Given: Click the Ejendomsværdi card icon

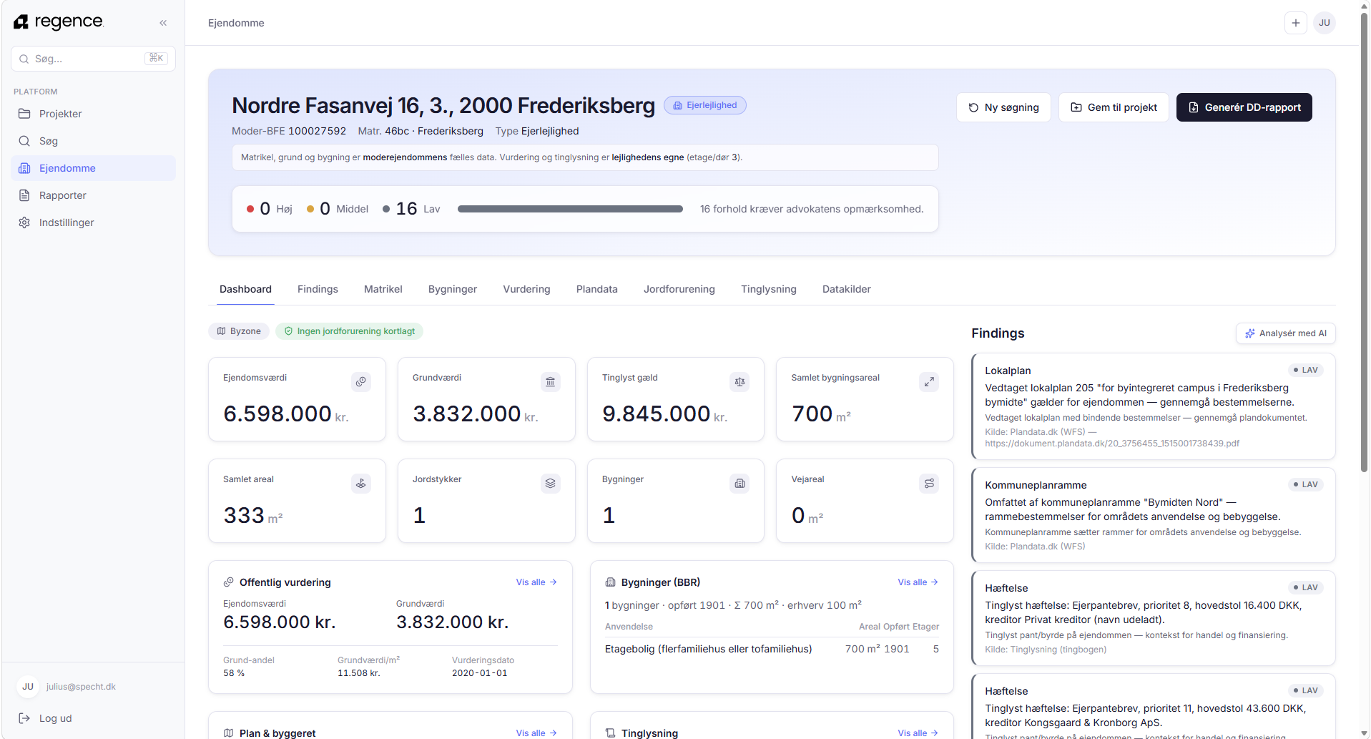Looking at the screenshot, I should tap(361, 382).
